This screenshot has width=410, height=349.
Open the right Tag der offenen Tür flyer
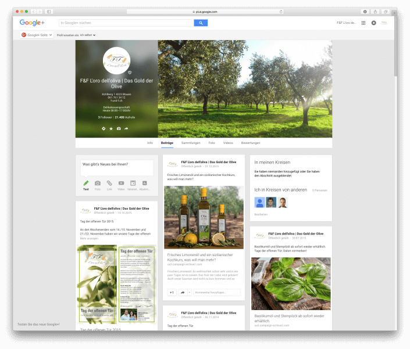137,285
